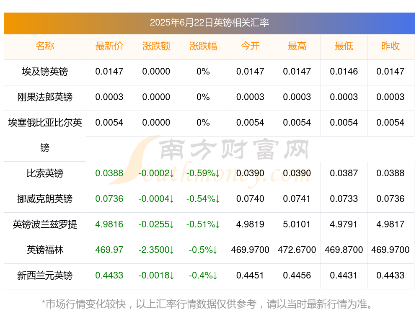Image resolution: width=419 pixels, height=317 pixels.
Task: Select the 挪威克朗英镑 row name
Action: pos(45,199)
